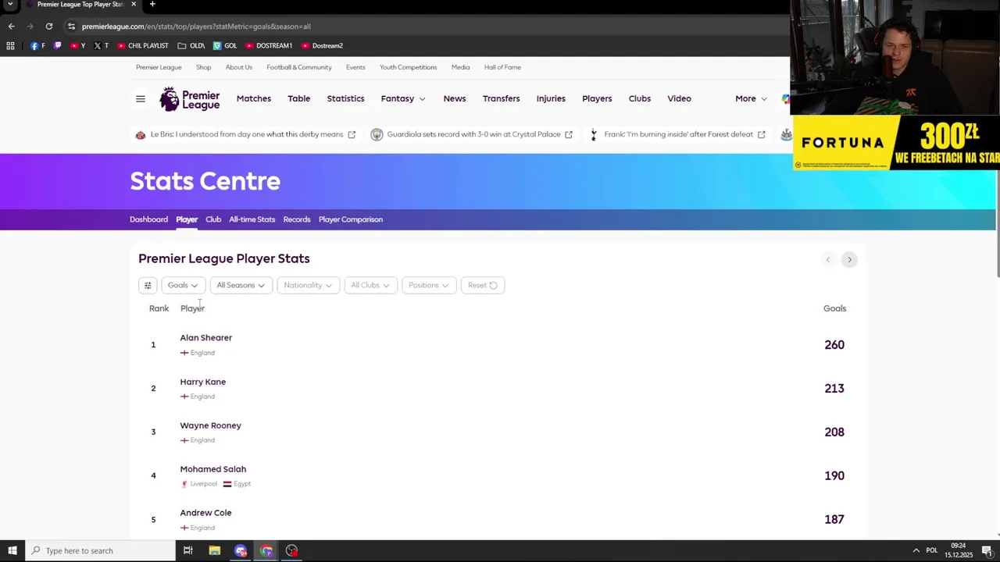The image size is (1000, 562).
Task: Click the browser back arrow
Action: point(11,27)
